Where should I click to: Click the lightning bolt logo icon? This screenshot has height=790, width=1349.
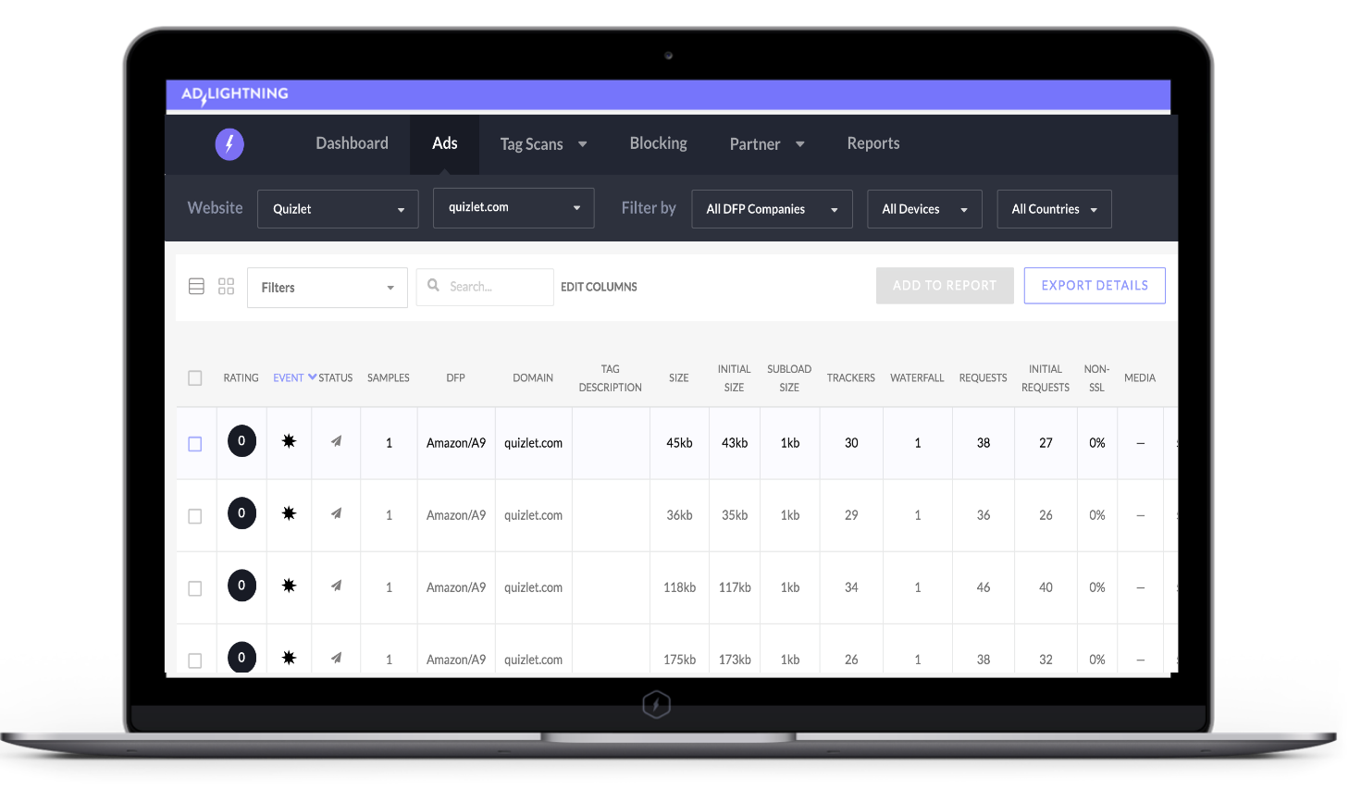[x=229, y=144]
